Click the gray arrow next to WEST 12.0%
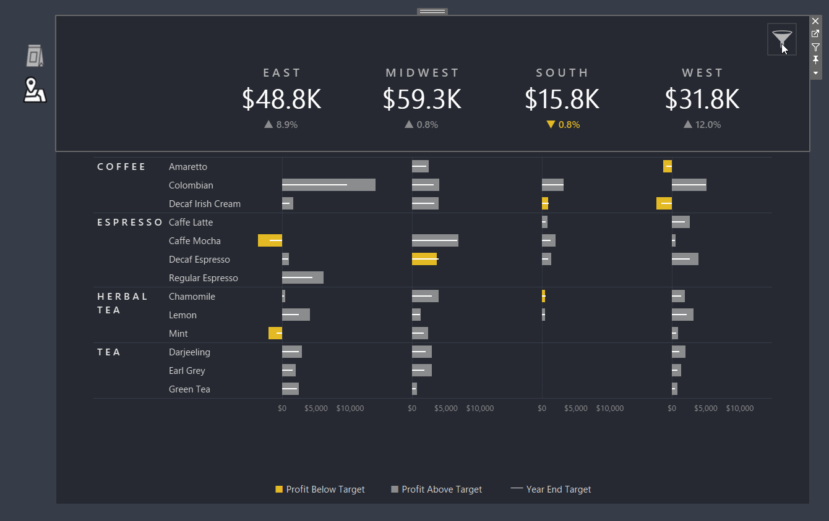Image resolution: width=829 pixels, height=521 pixels. tap(687, 124)
